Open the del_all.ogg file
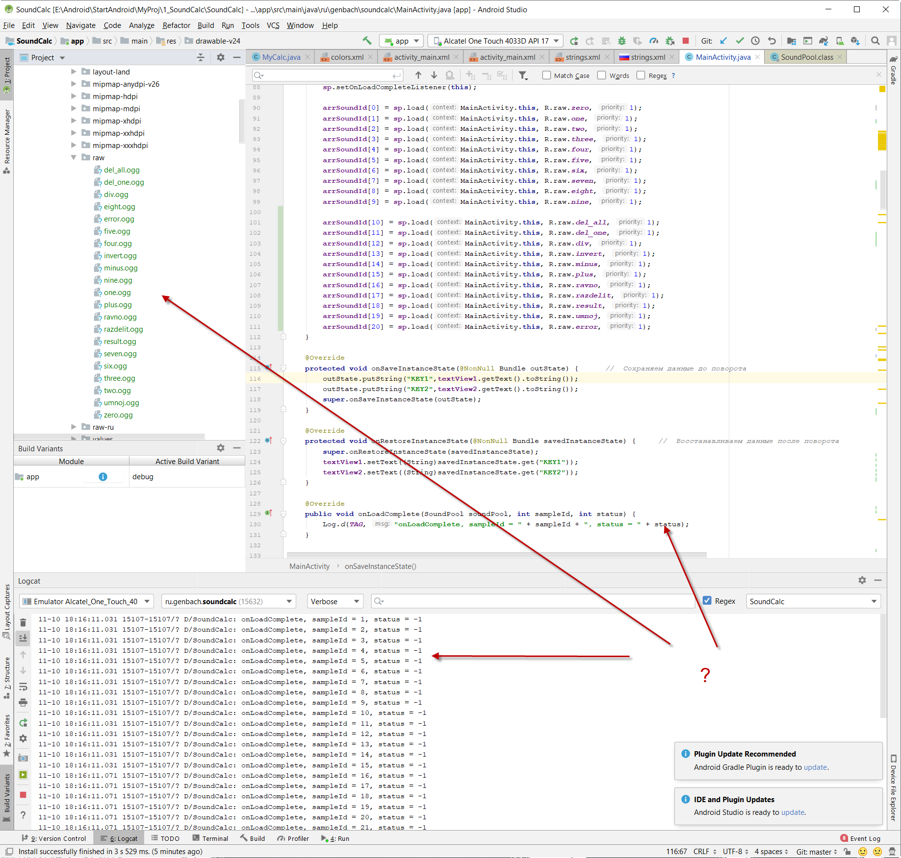This screenshot has width=901, height=858. (122, 170)
